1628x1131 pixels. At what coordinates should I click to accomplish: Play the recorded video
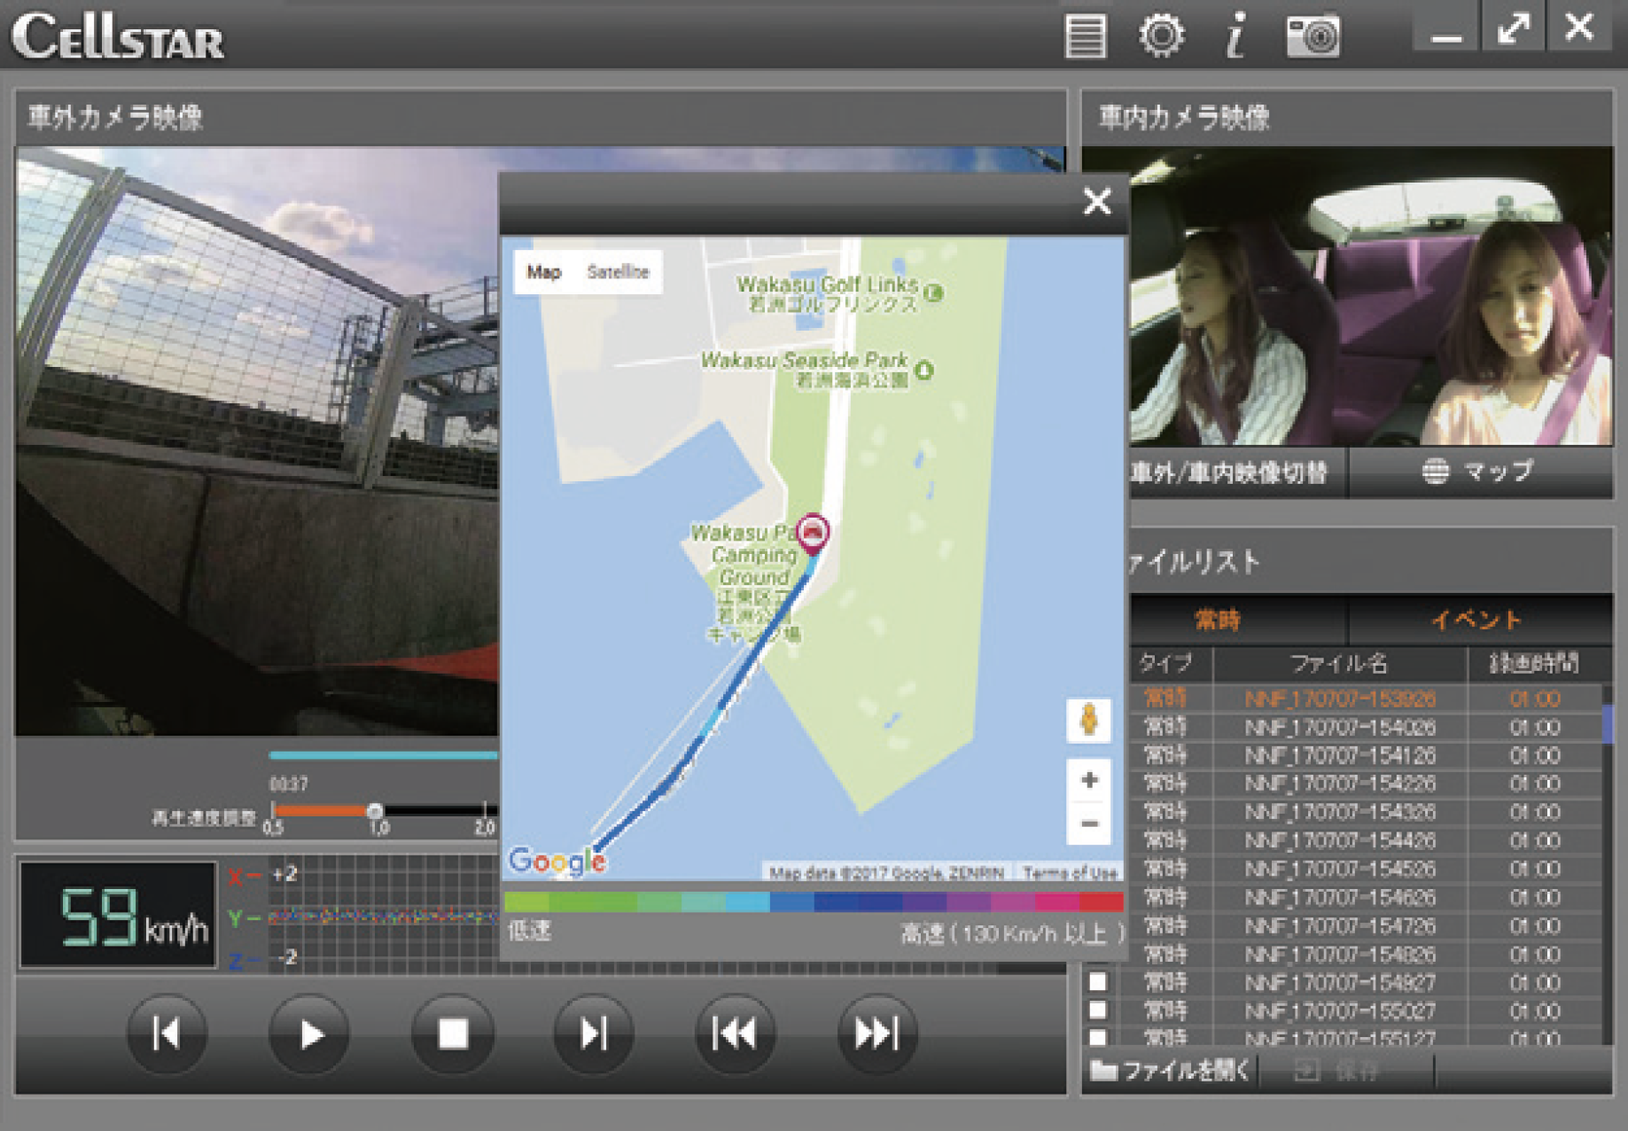309,1033
